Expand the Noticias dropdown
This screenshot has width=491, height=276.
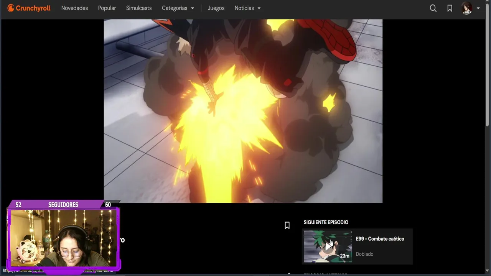click(247, 8)
